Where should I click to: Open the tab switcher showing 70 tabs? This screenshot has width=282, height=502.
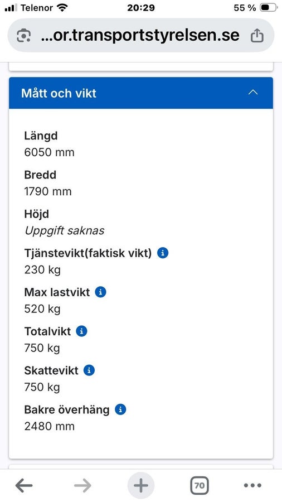(x=200, y=485)
